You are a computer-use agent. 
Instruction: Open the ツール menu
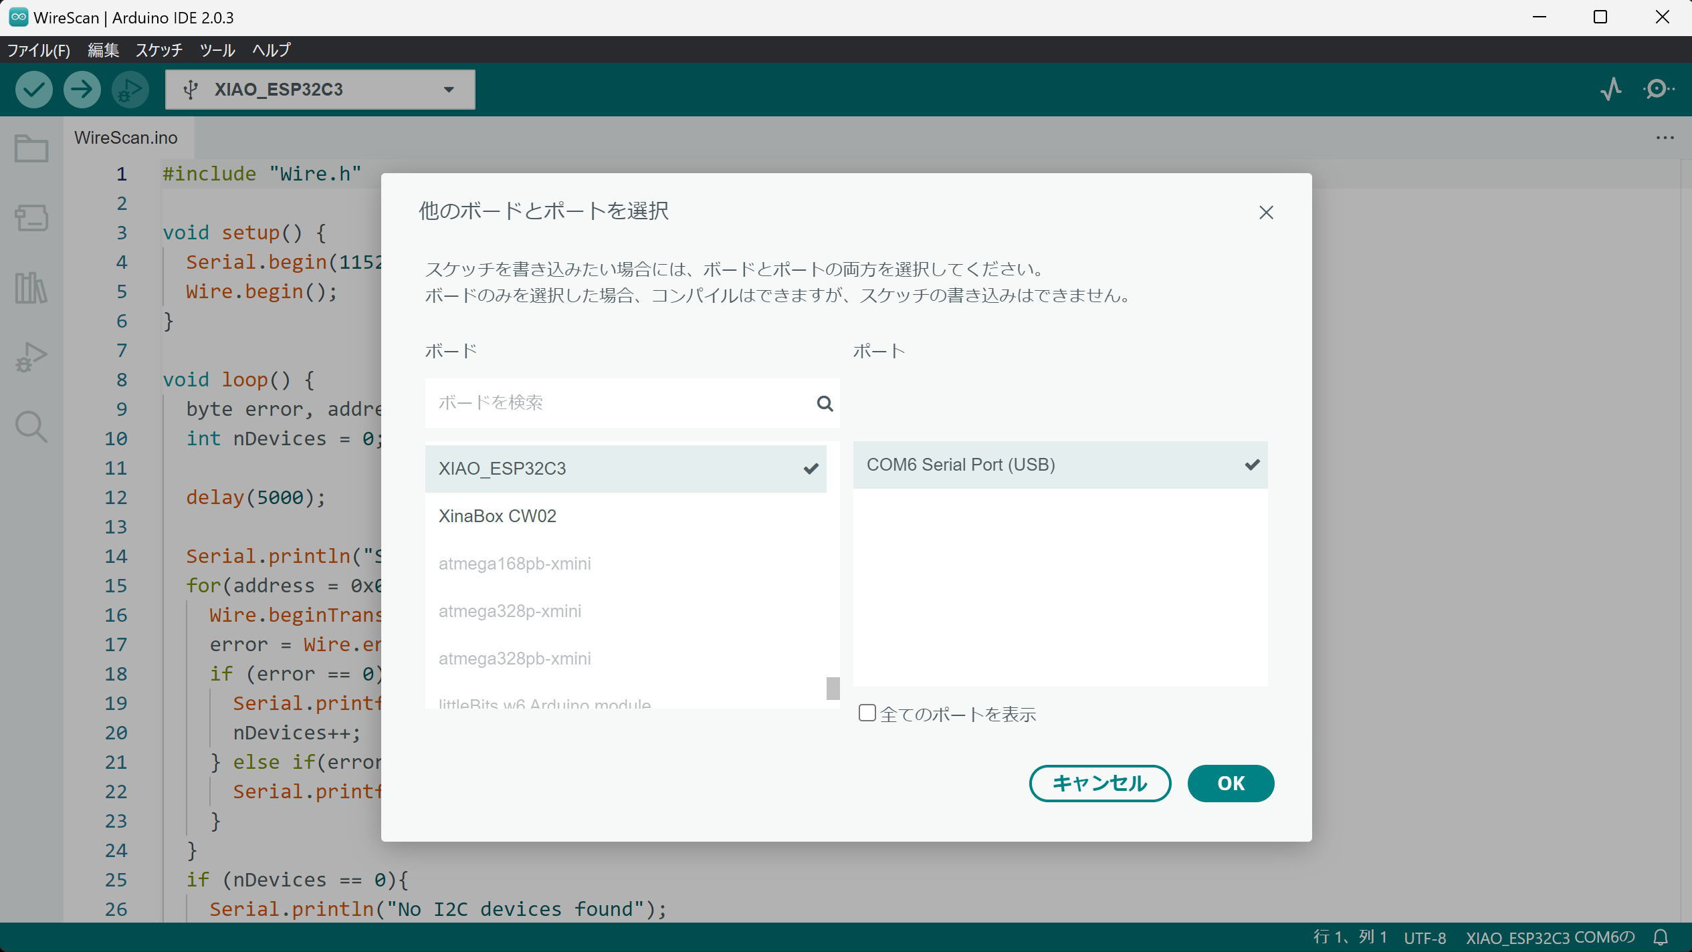pos(217,50)
